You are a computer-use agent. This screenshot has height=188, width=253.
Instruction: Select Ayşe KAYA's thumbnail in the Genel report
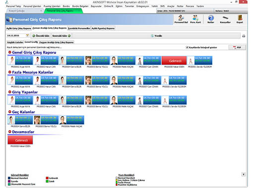[12, 60]
